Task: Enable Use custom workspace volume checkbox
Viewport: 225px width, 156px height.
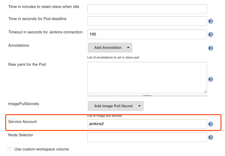Action: pos(9,149)
